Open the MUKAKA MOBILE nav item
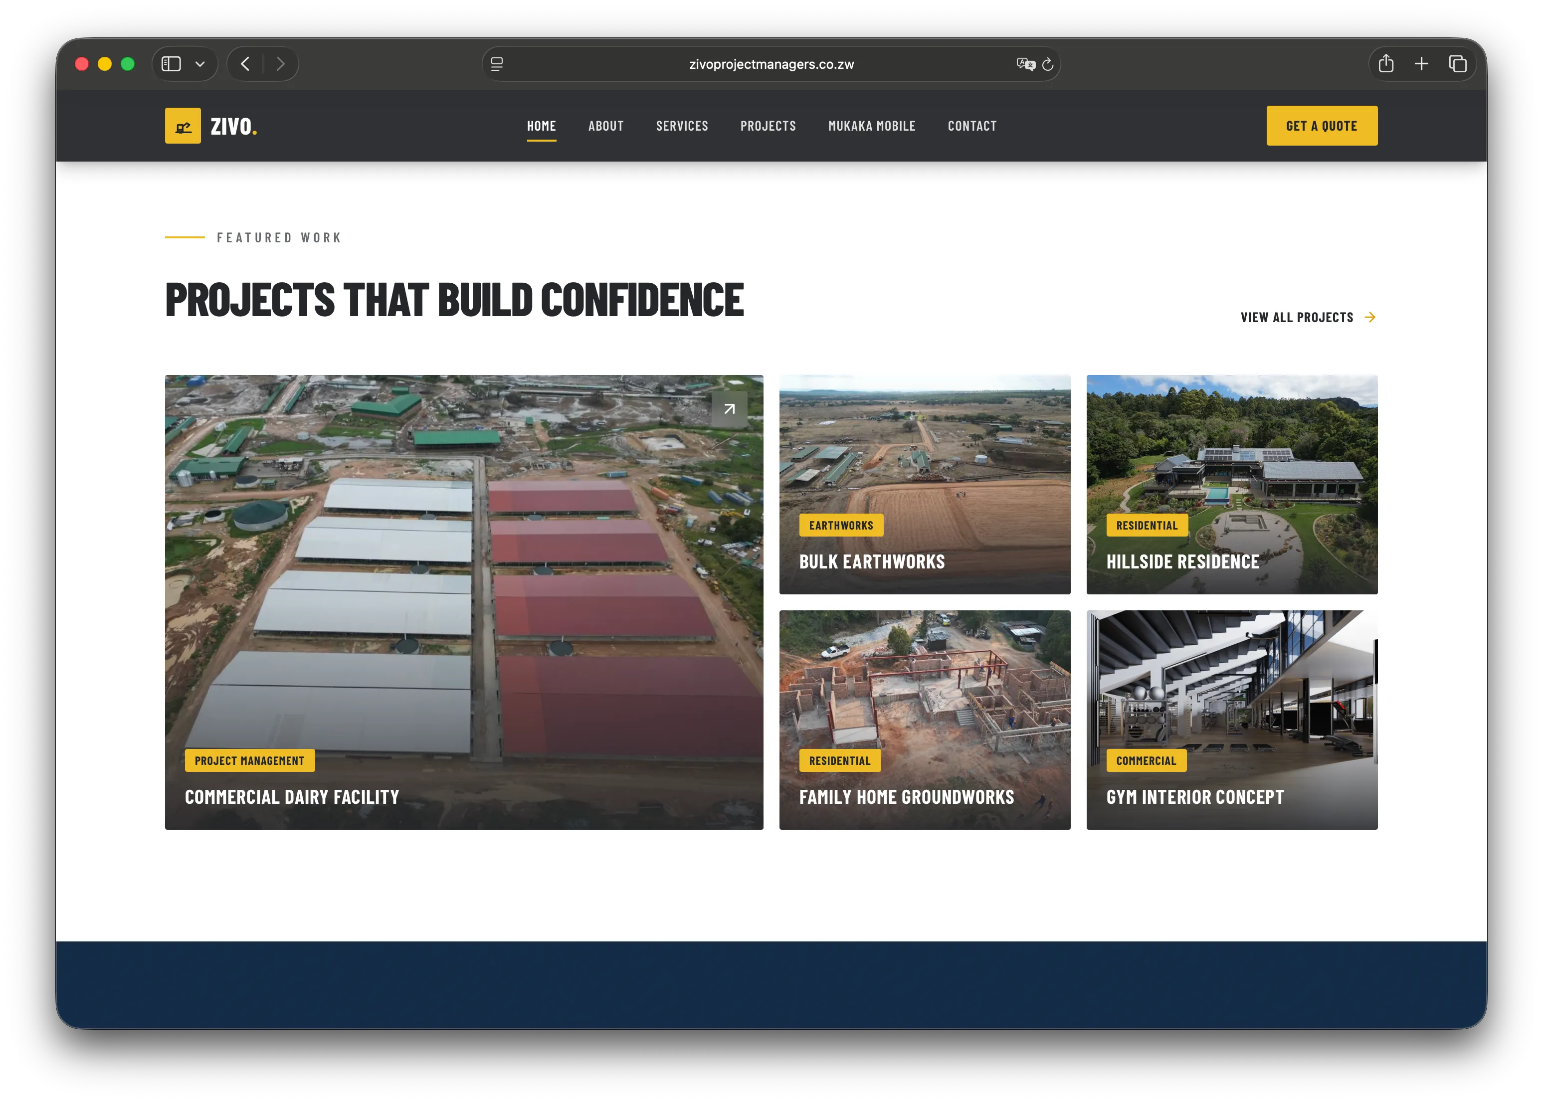The width and height of the screenshot is (1543, 1103). click(x=872, y=126)
